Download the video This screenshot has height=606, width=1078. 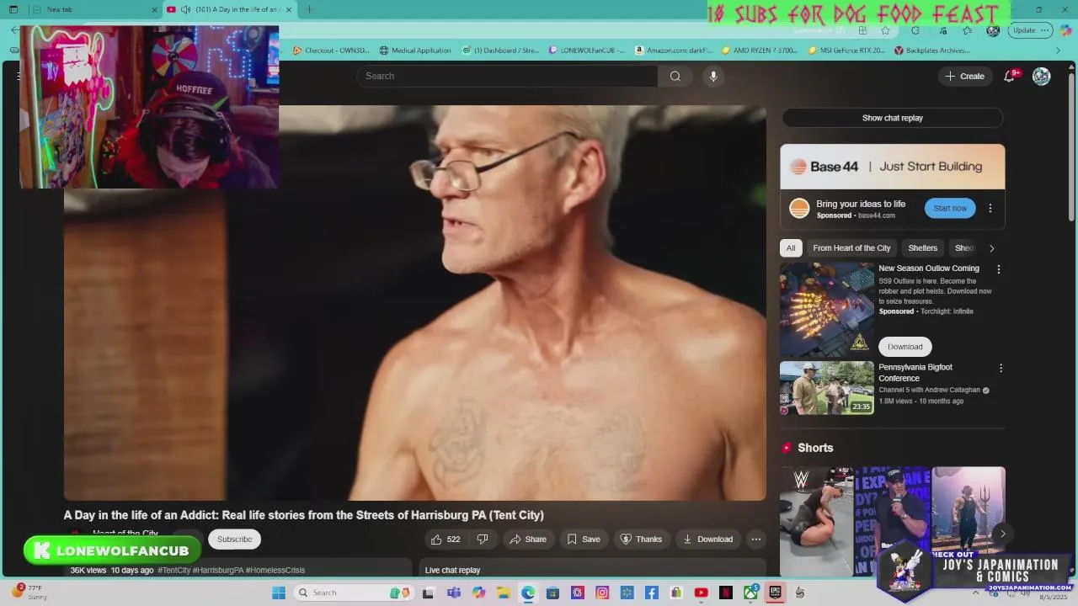pos(707,539)
